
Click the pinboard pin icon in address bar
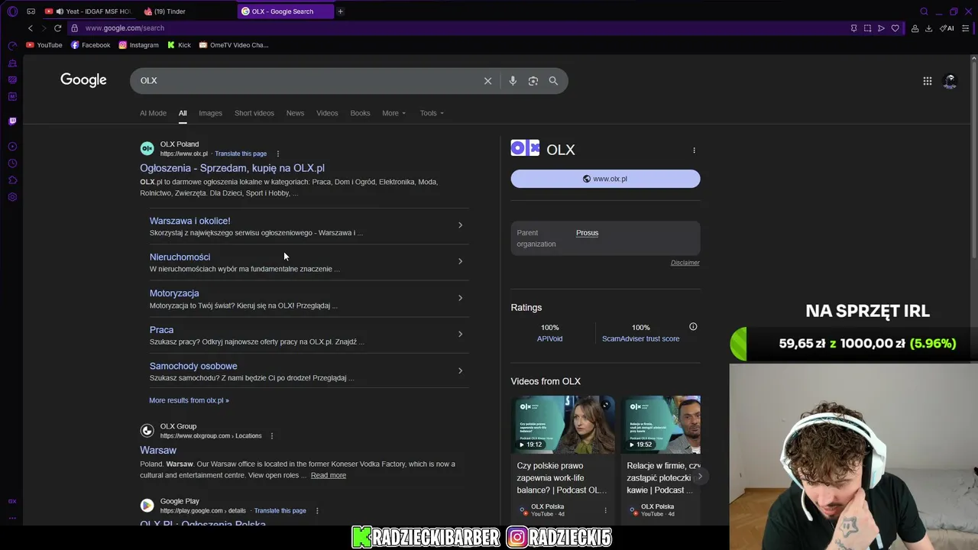click(x=853, y=28)
